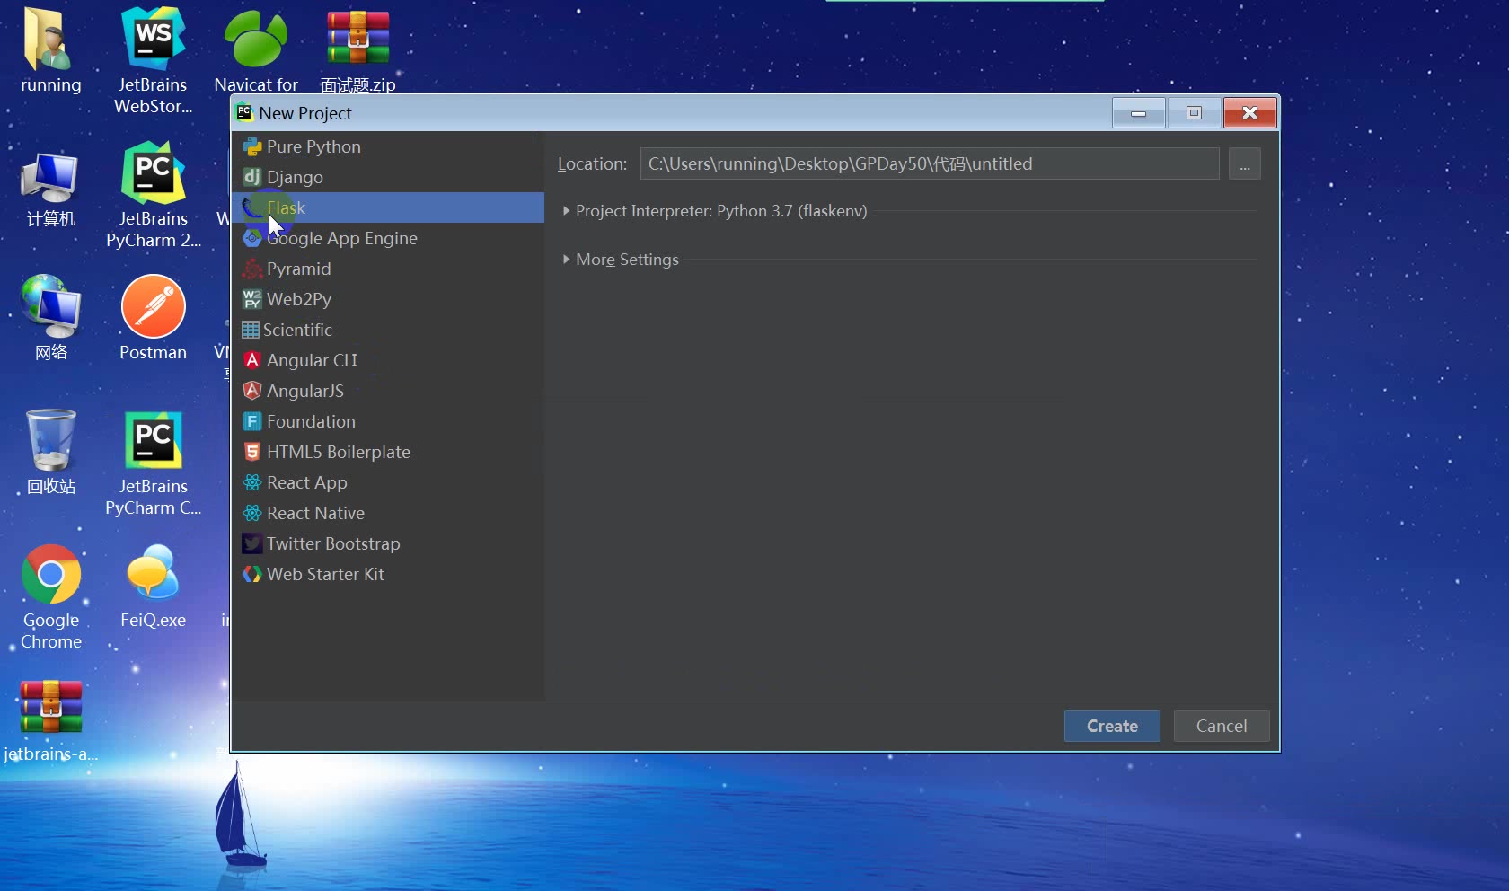
Task: Select the Google Chrome desktop icon
Action: tap(51, 574)
